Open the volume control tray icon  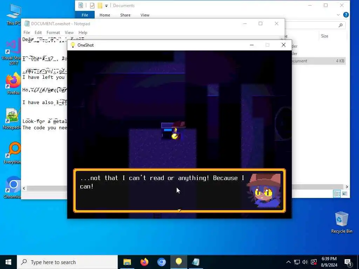(305, 262)
